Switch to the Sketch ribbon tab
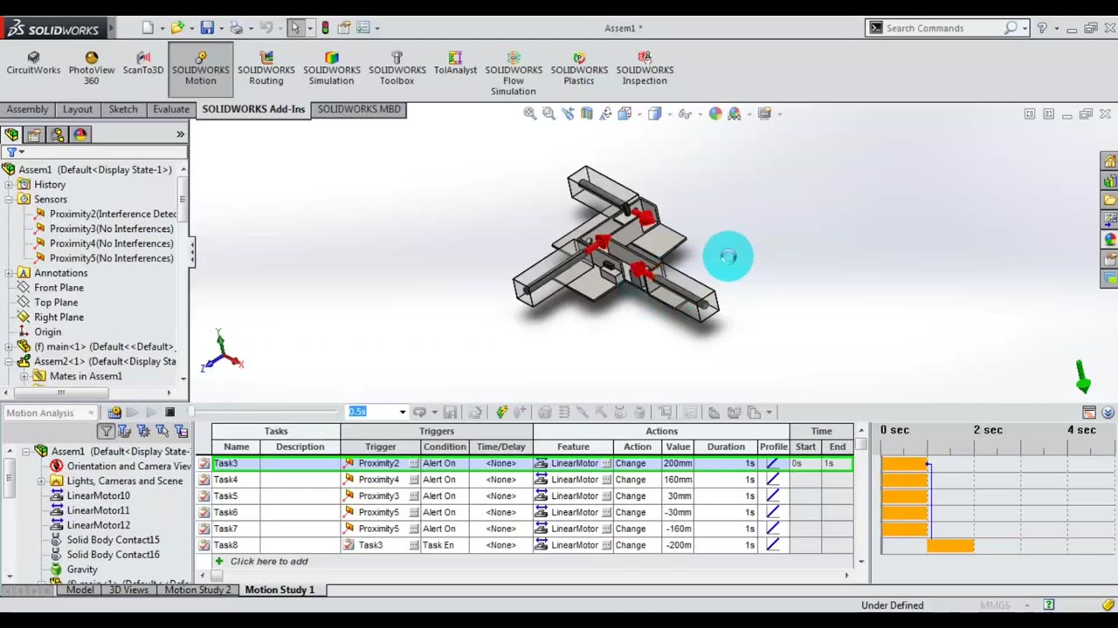The height and width of the screenshot is (628, 1118). point(123,109)
